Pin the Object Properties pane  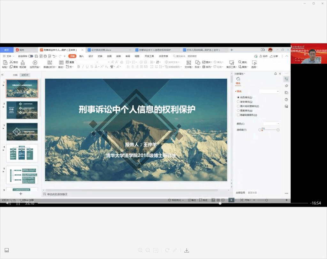(276, 74)
